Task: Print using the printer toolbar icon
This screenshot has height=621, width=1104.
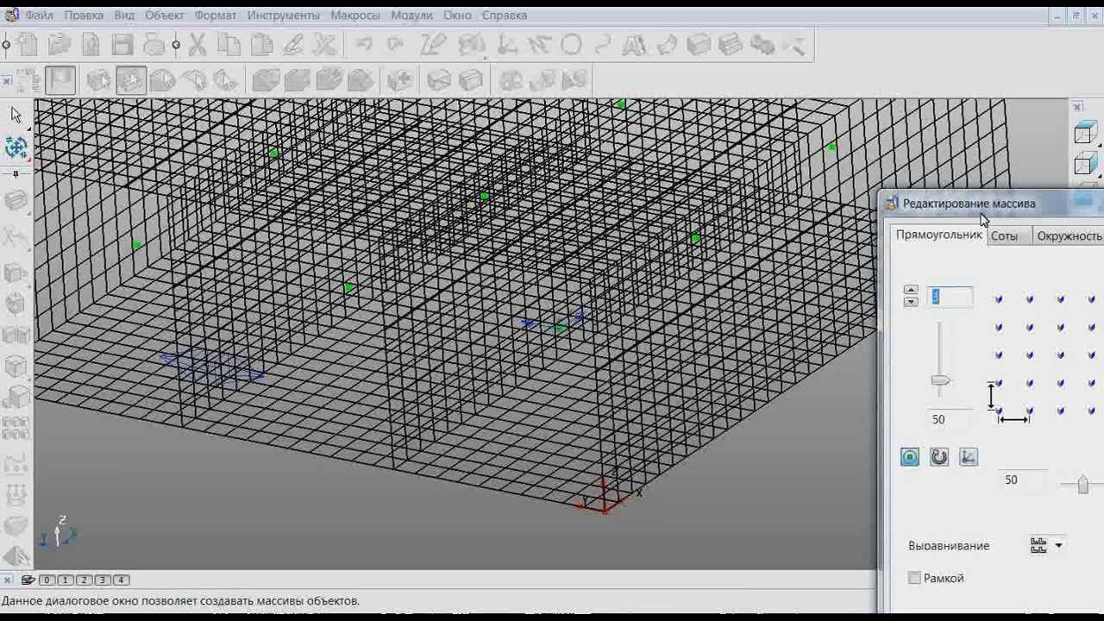Action: [154, 44]
